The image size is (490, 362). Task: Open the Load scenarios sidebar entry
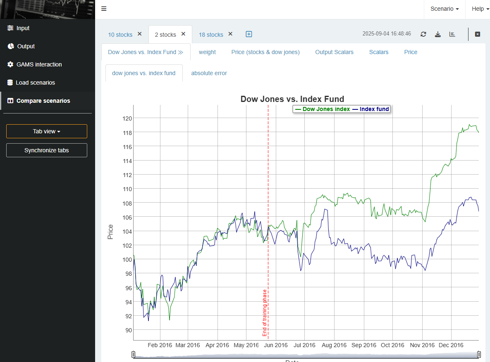[x=35, y=83]
